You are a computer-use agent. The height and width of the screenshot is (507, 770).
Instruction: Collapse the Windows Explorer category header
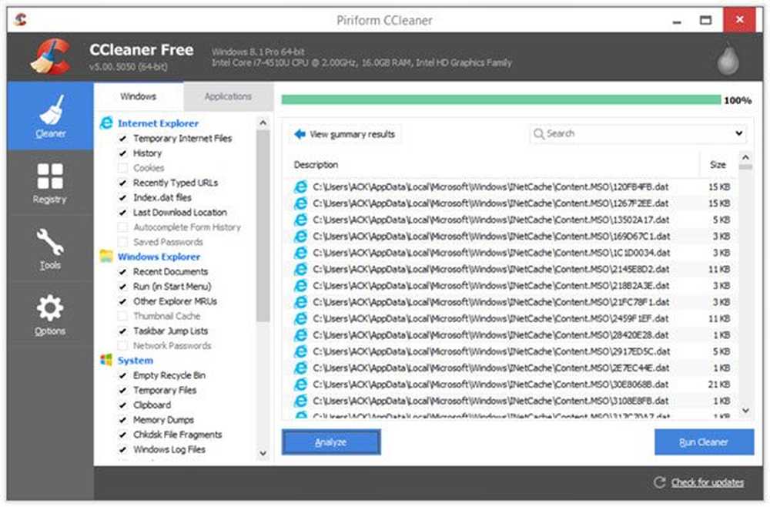click(x=159, y=257)
